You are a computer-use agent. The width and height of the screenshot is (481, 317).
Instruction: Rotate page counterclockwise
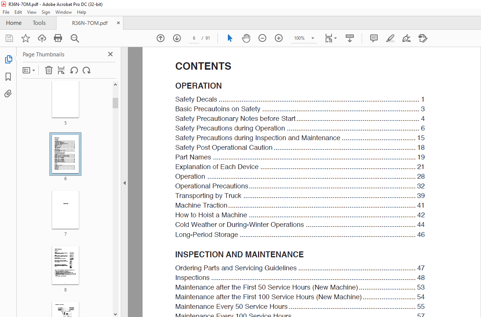[x=74, y=70]
